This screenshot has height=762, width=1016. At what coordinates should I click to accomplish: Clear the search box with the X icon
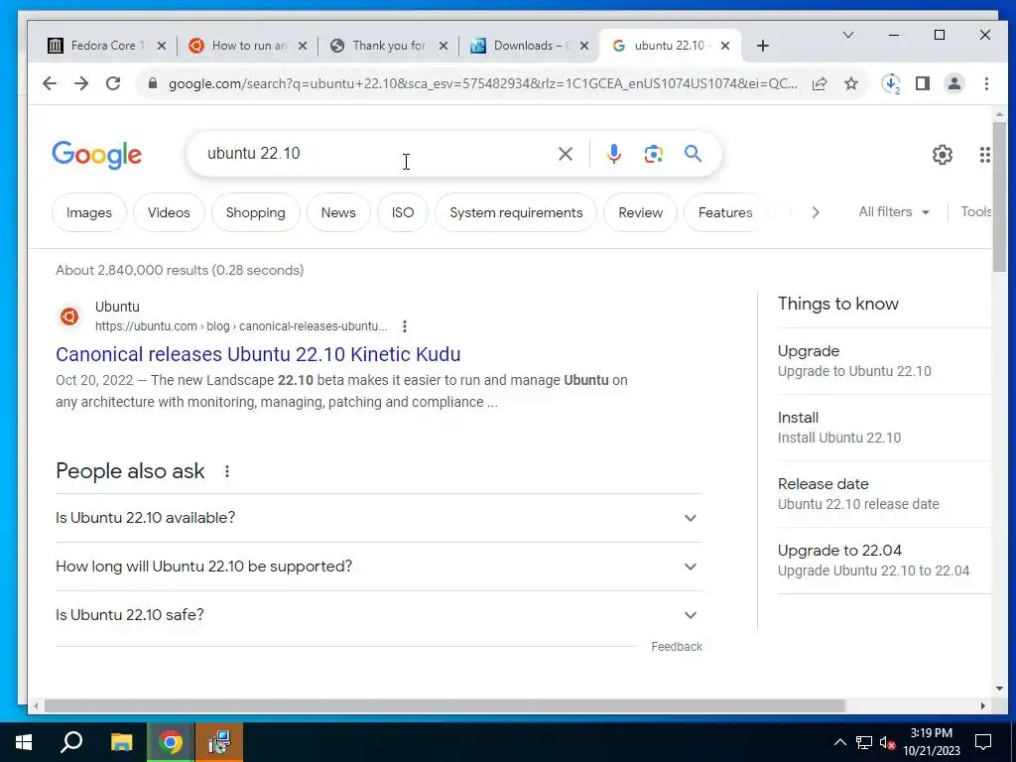tap(566, 154)
